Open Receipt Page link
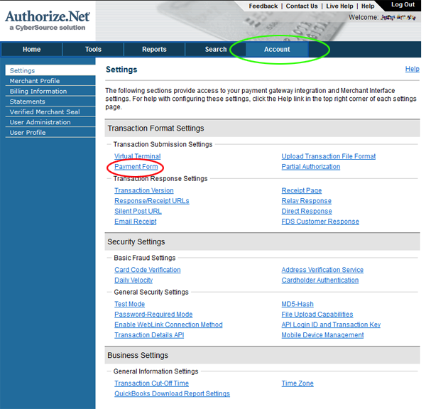The height and width of the screenshot is (409, 426). [x=302, y=190]
